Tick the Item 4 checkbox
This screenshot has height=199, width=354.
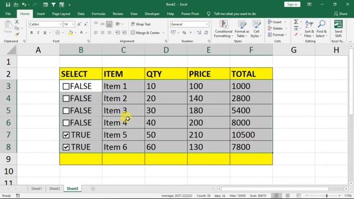[66, 123]
